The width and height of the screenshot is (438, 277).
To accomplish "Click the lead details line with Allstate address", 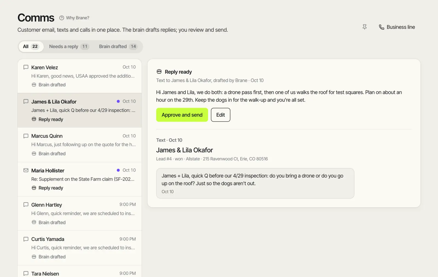I will [212, 159].
